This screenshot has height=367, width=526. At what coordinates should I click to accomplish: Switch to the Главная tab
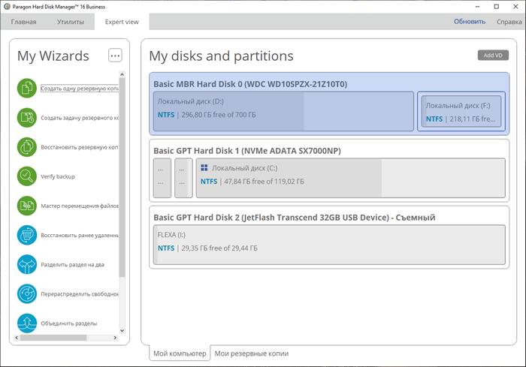(23, 22)
